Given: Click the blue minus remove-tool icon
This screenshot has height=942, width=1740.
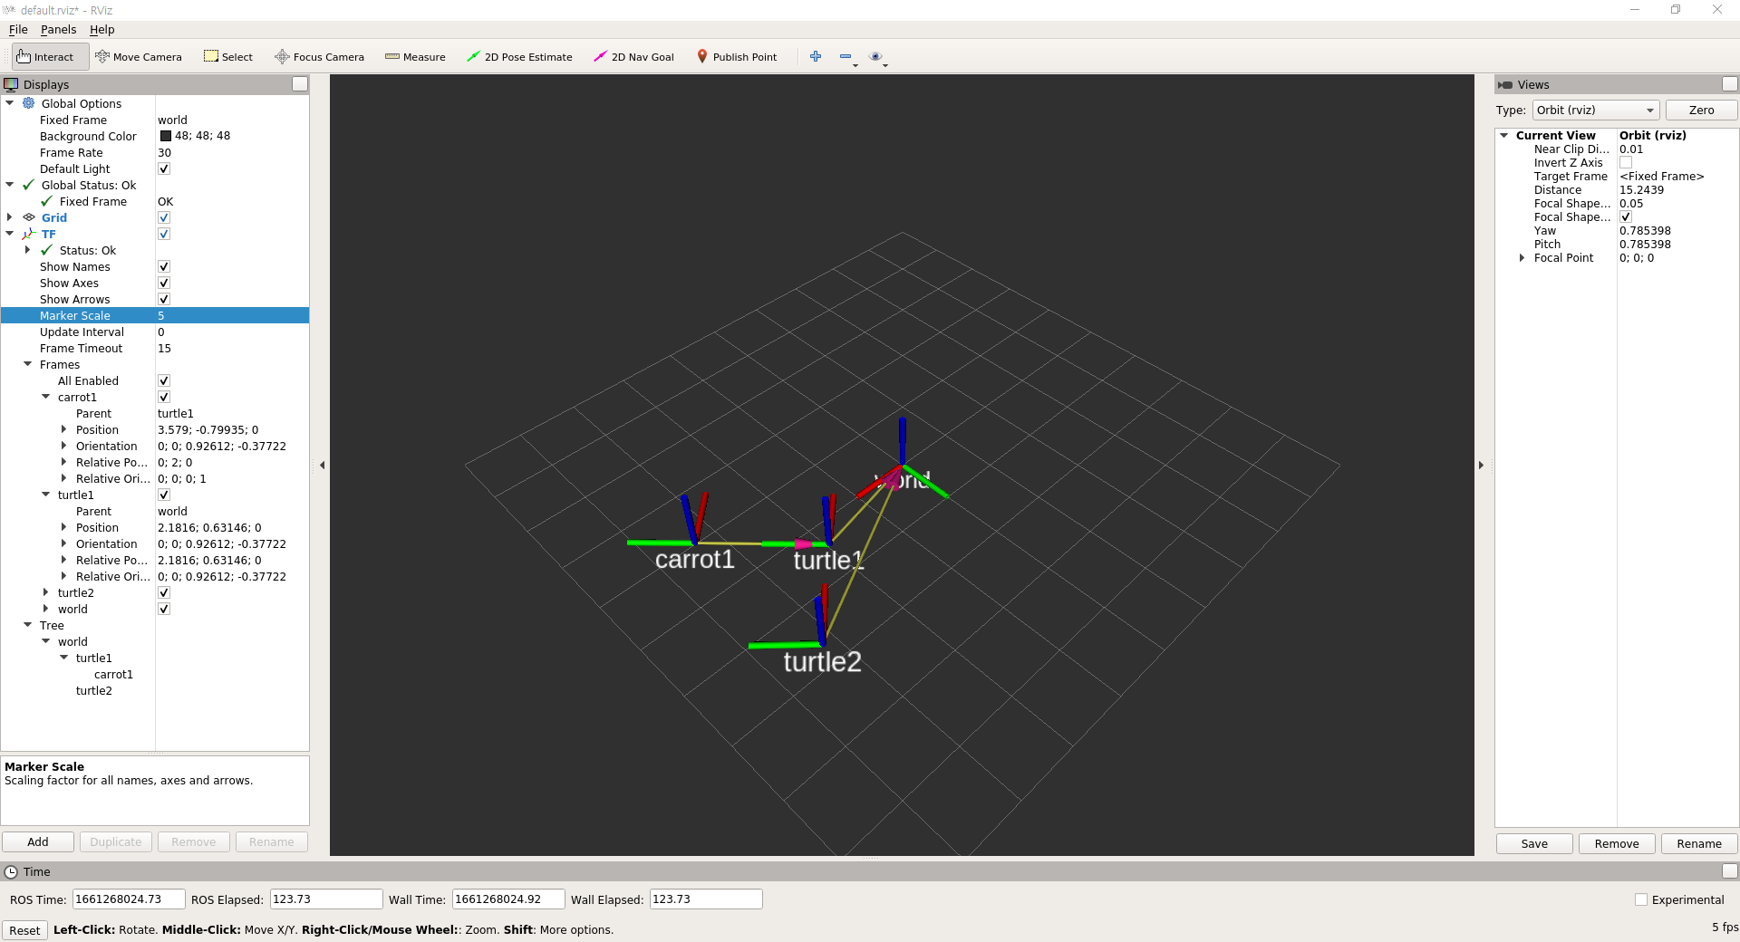Looking at the screenshot, I should point(846,56).
